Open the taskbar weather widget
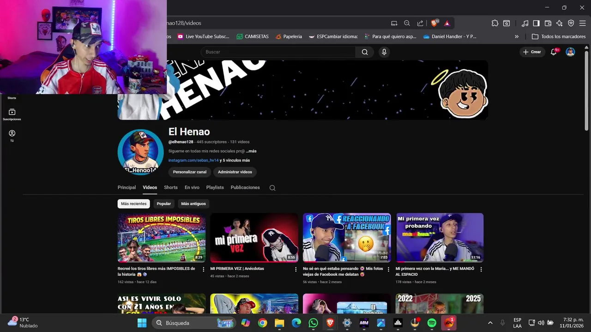 pos(23,322)
